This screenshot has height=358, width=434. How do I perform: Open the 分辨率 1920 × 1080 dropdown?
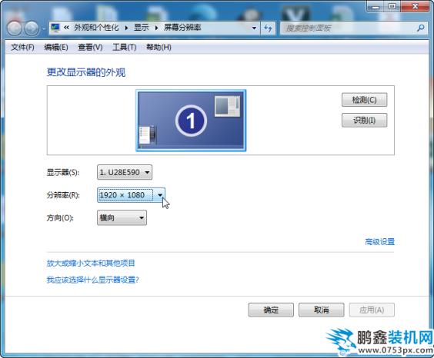point(131,195)
